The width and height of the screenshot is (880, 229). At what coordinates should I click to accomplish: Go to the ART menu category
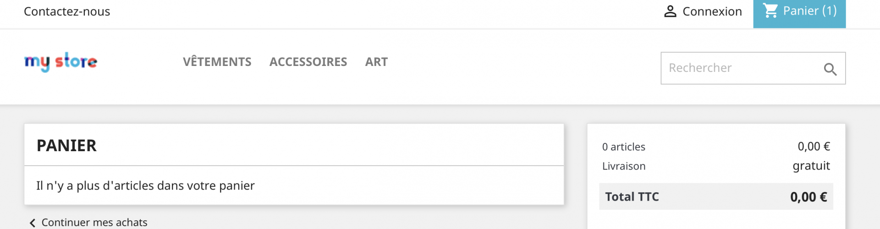point(376,62)
